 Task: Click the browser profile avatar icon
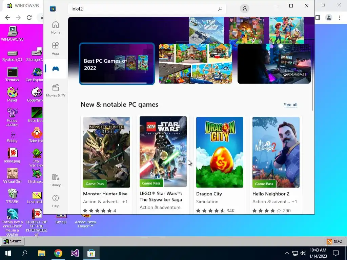[329, 18]
